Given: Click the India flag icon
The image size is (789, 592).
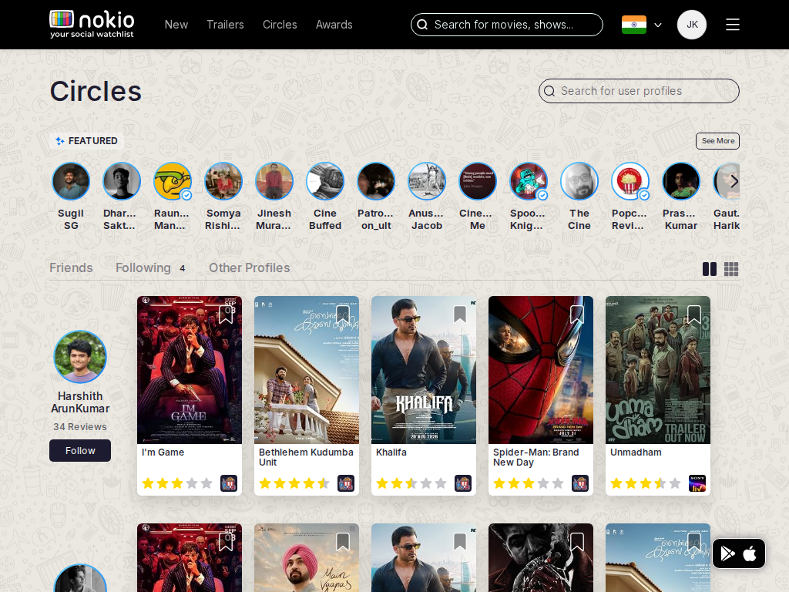Looking at the screenshot, I should pos(634,25).
